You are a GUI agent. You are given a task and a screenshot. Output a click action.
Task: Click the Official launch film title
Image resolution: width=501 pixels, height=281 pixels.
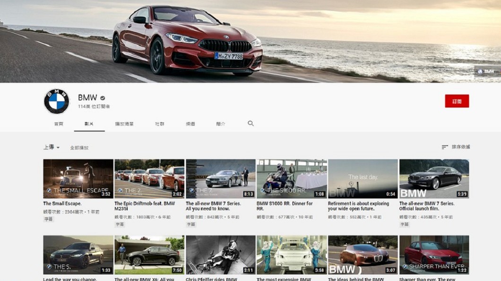tap(427, 206)
